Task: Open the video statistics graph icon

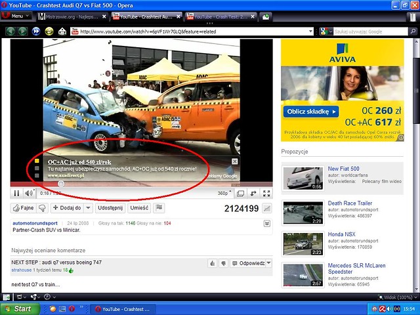Action: 267,209
